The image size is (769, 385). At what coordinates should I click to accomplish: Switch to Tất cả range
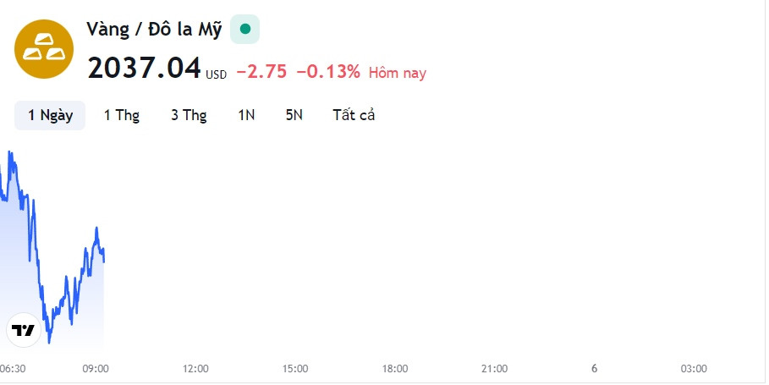[354, 115]
